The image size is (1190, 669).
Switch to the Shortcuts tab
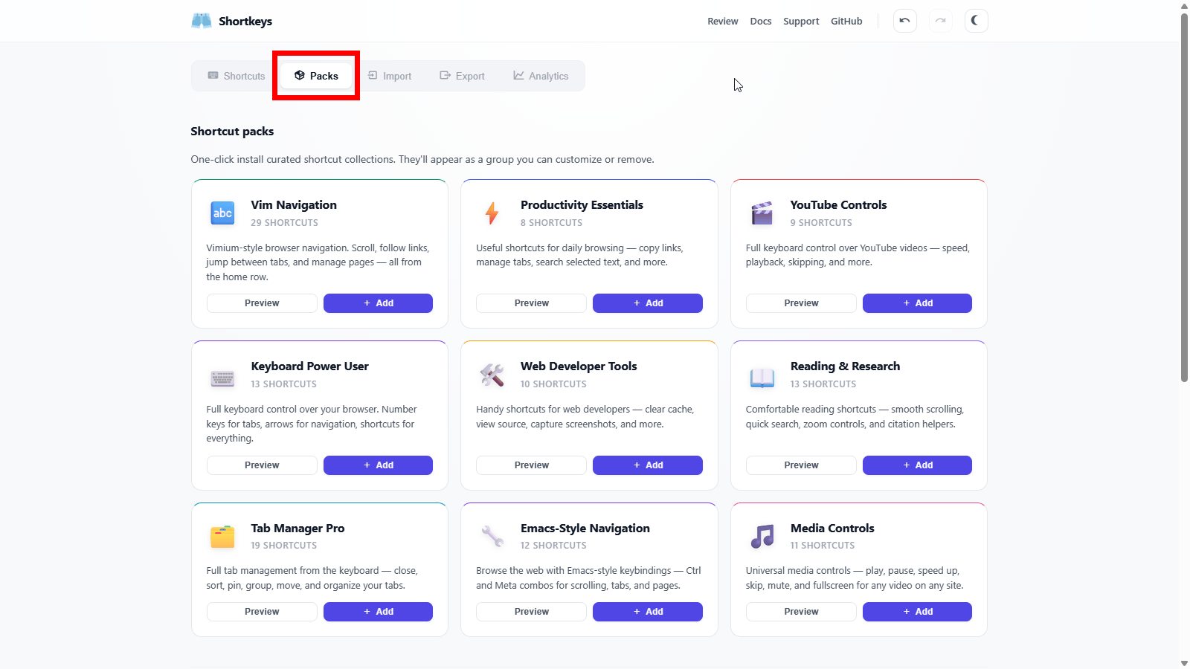237,76
